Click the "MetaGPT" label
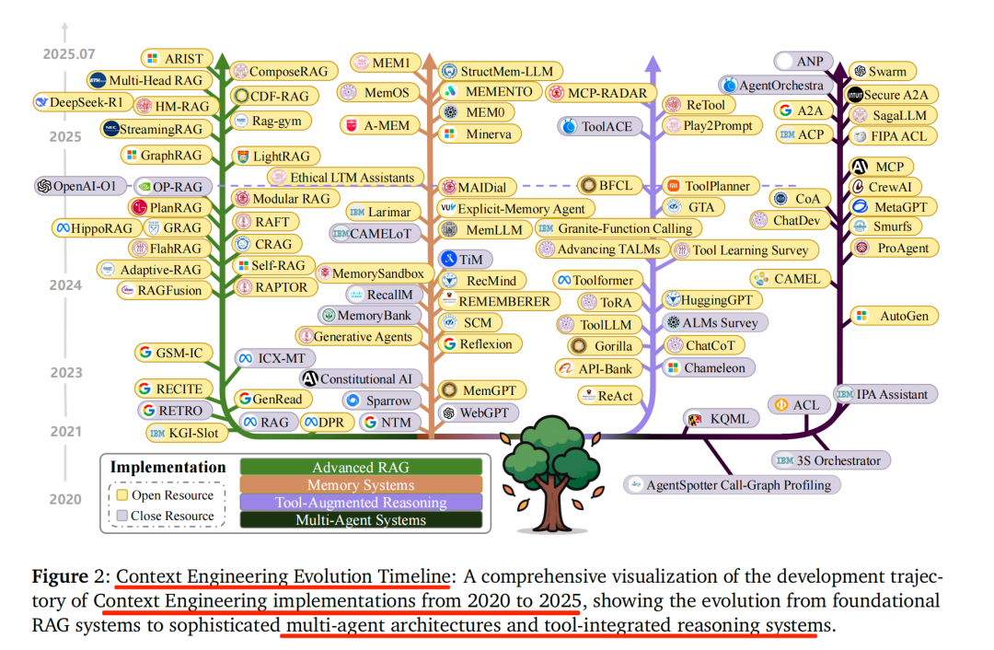 pos(893,207)
